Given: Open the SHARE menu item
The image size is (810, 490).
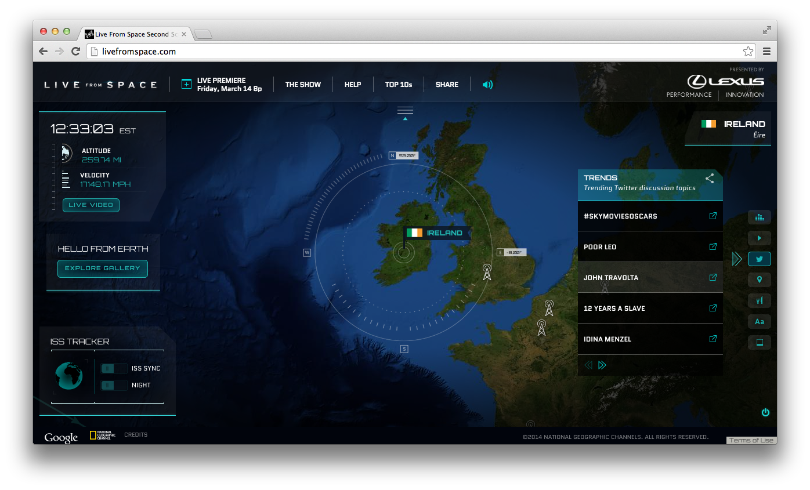Looking at the screenshot, I should pos(447,85).
